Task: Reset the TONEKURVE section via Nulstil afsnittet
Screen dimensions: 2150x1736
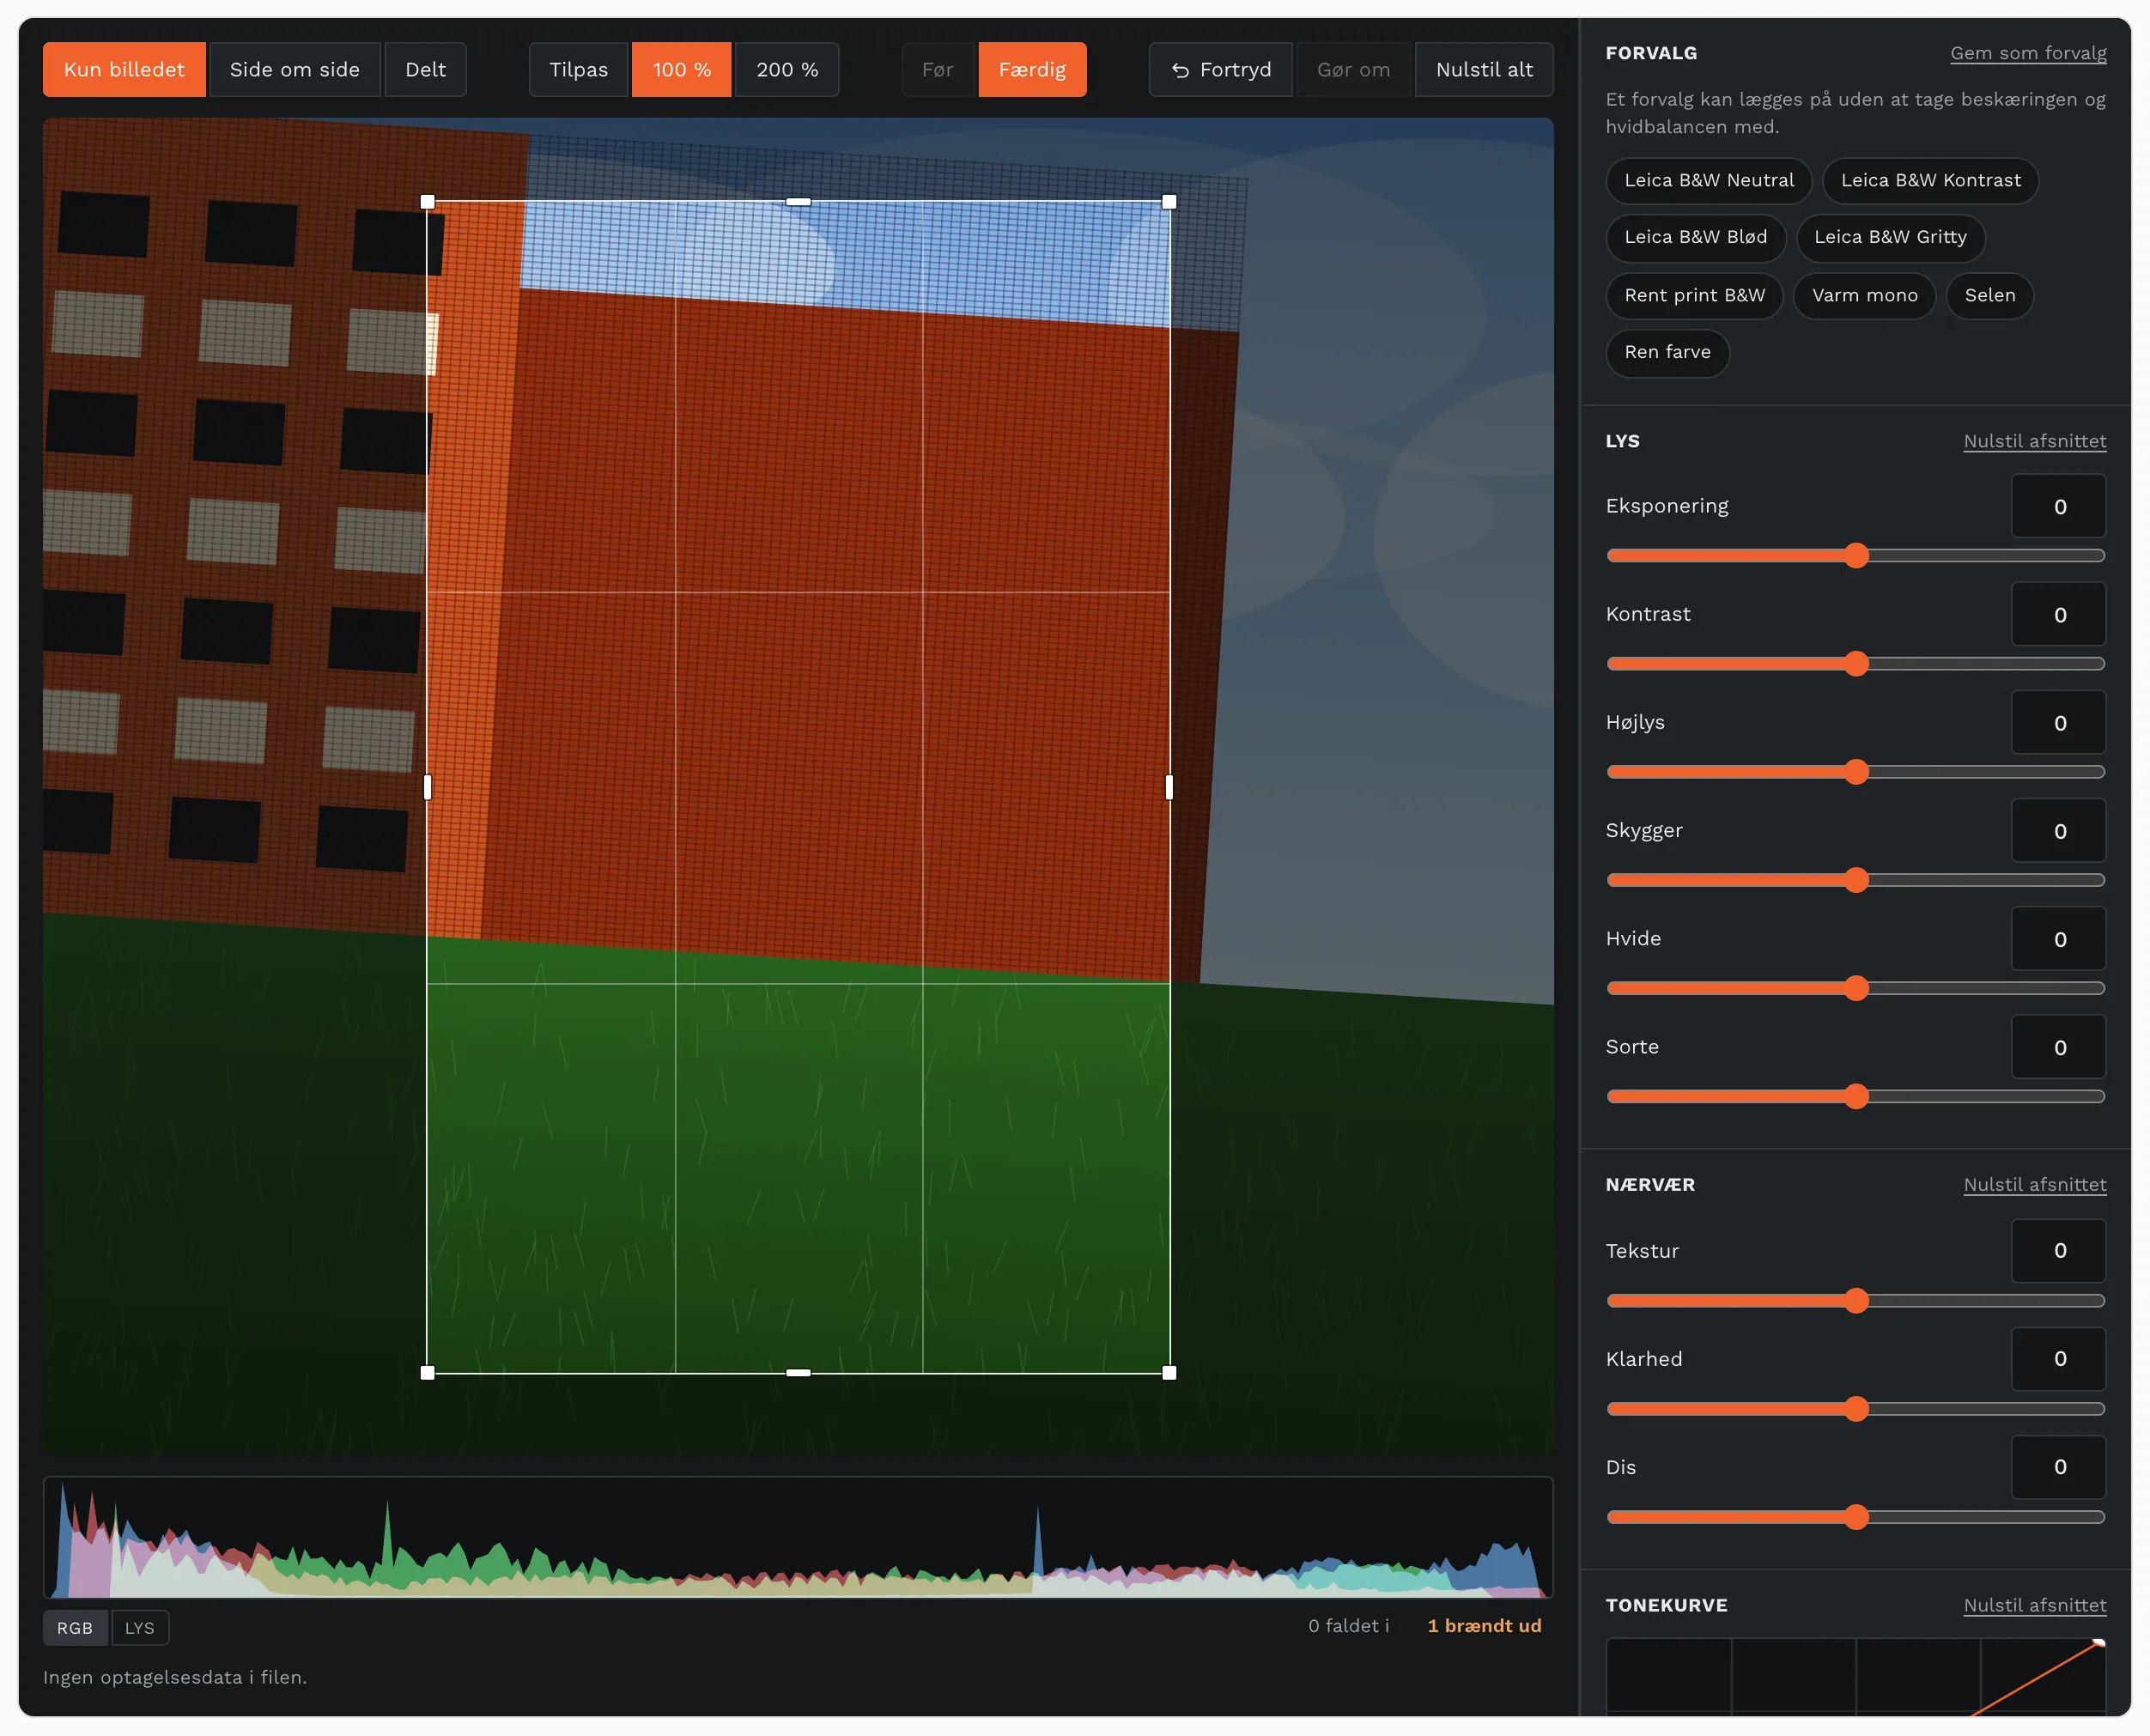Action: 2034,1605
